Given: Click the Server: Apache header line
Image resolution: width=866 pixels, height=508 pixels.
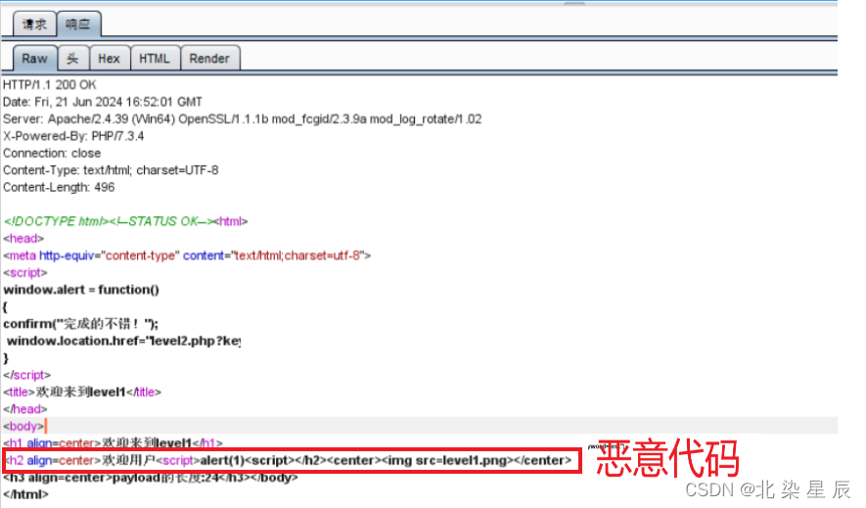Looking at the screenshot, I should [x=243, y=119].
